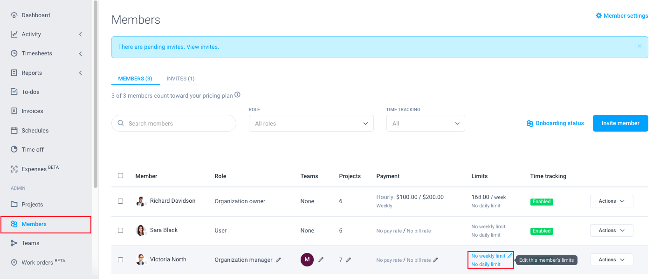Select the MEMBERS tab

click(135, 79)
